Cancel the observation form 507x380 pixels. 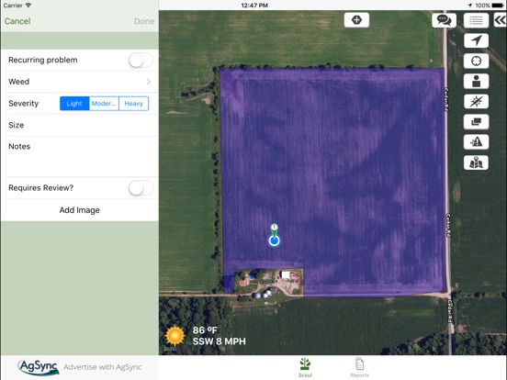tap(17, 21)
